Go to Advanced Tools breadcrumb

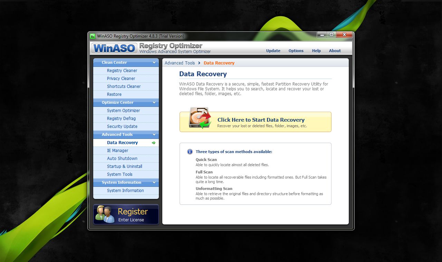(x=180, y=63)
